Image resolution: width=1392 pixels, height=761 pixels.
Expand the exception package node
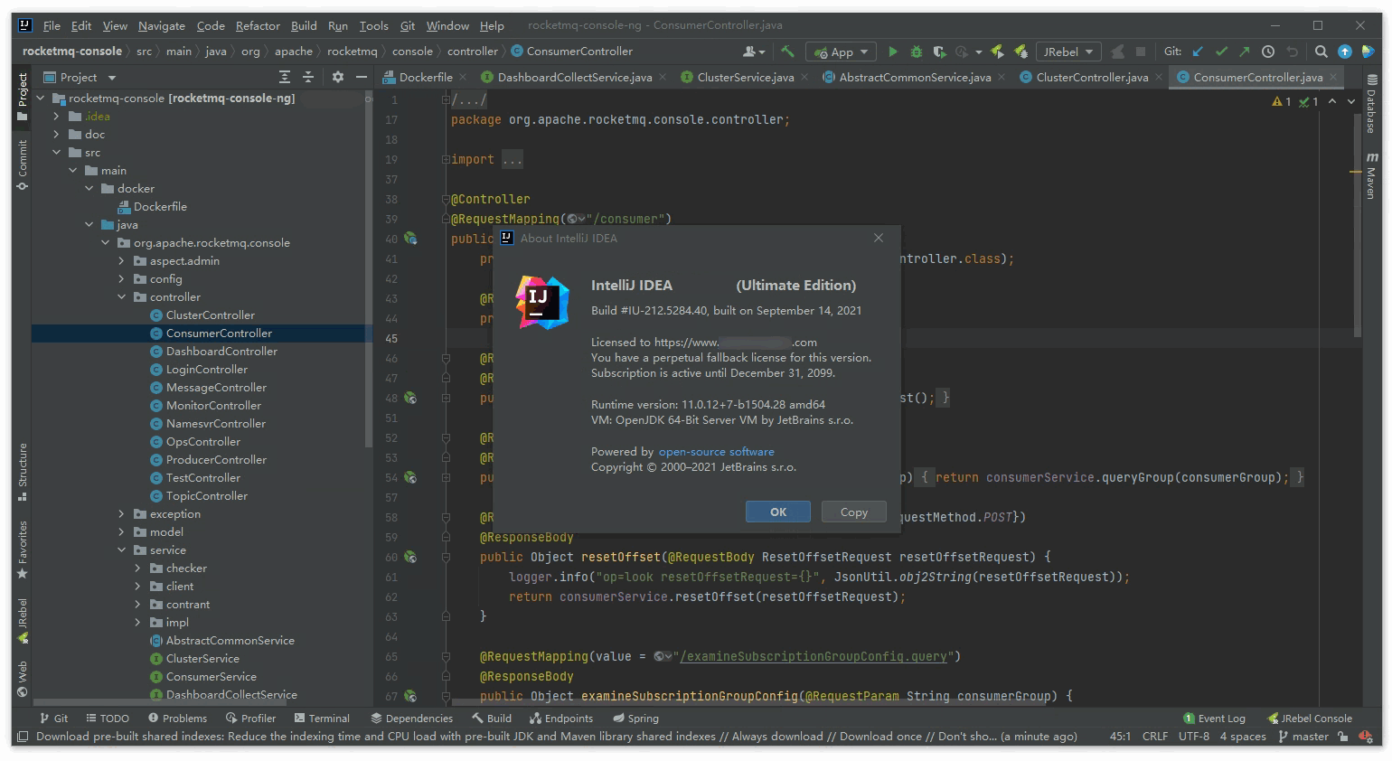(121, 514)
